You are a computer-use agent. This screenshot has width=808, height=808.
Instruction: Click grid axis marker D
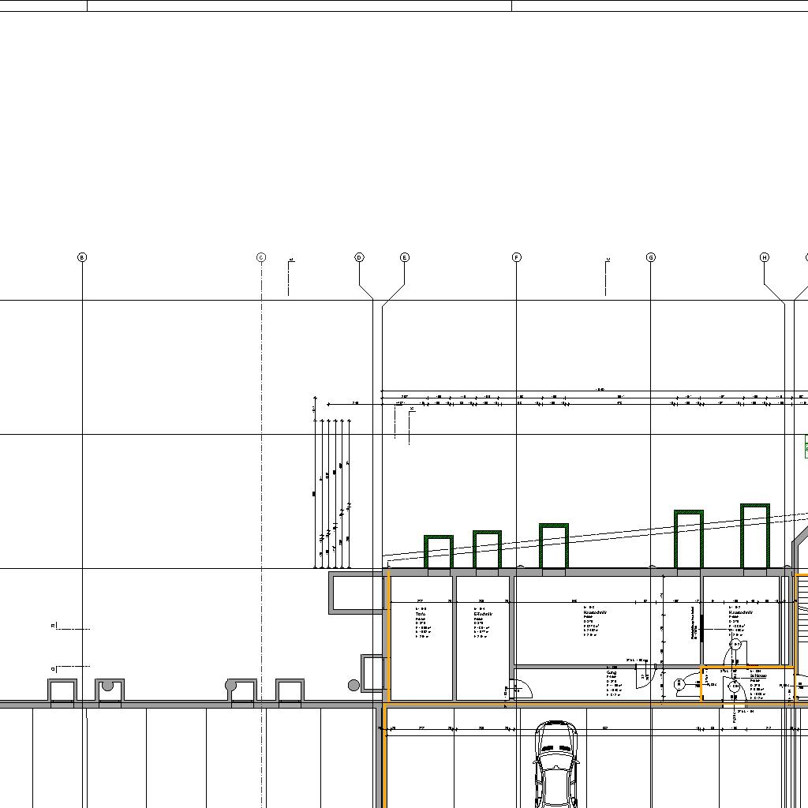pyautogui.click(x=359, y=257)
